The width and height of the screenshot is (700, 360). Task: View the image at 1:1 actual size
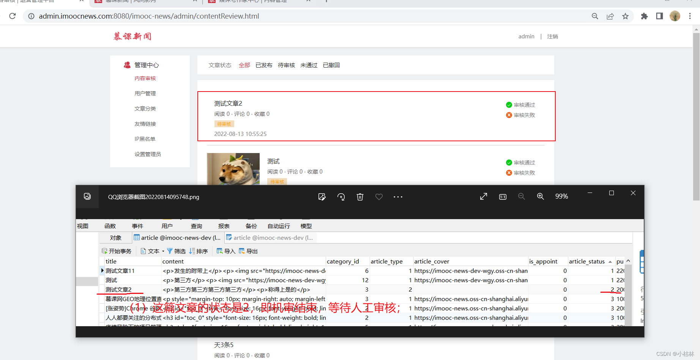point(502,197)
